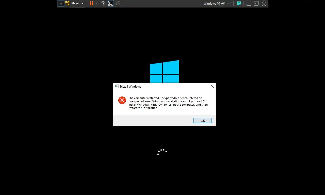Close the Install Windows error dialog
Image resolution: width=325 pixels, height=195 pixels.
[x=212, y=86]
